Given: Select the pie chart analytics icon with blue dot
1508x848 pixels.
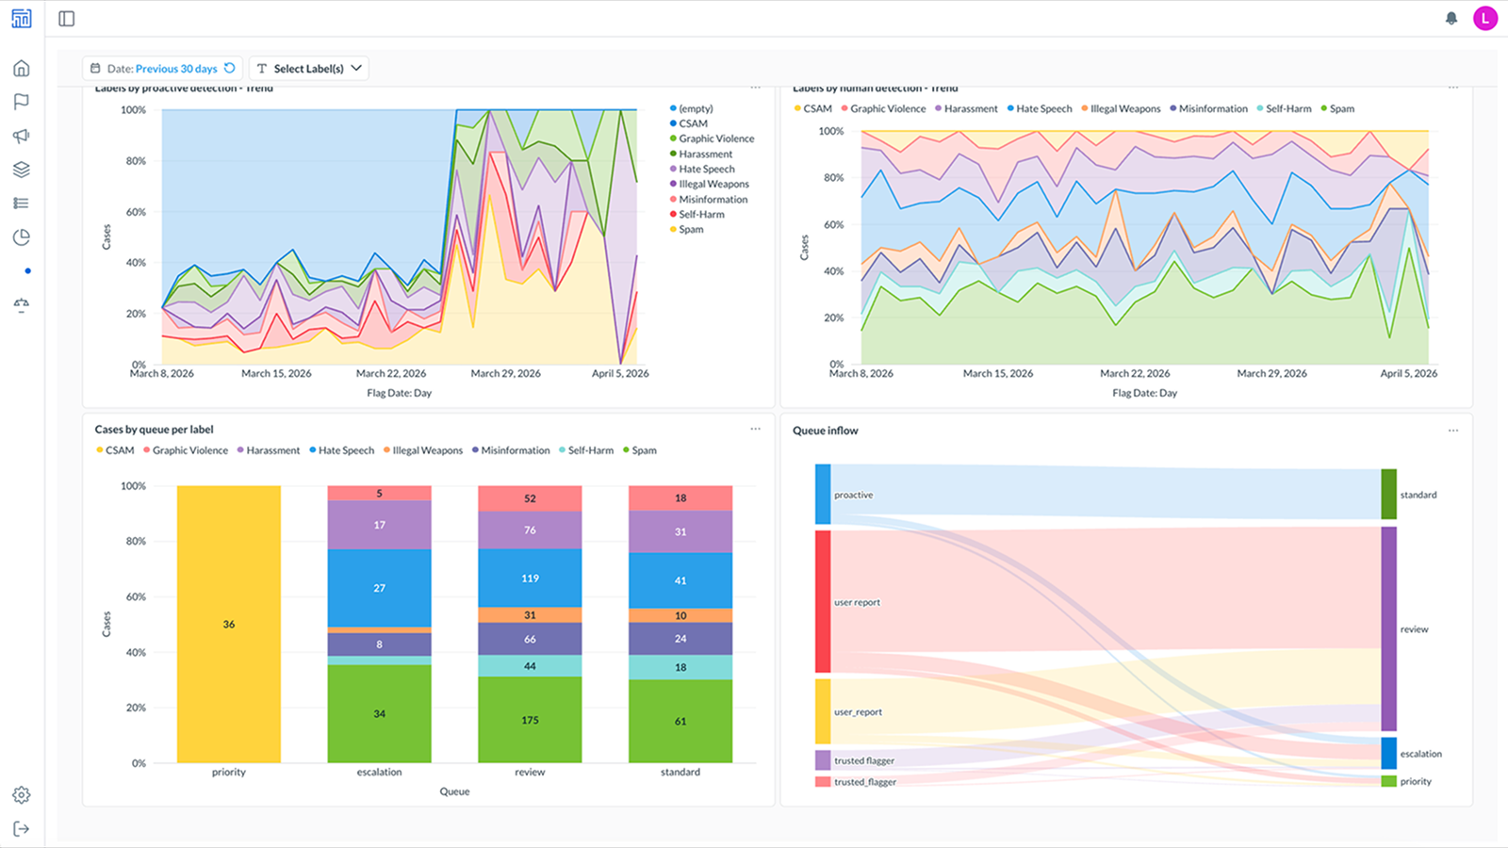Looking at the screenshot, I should coord(21,236).
